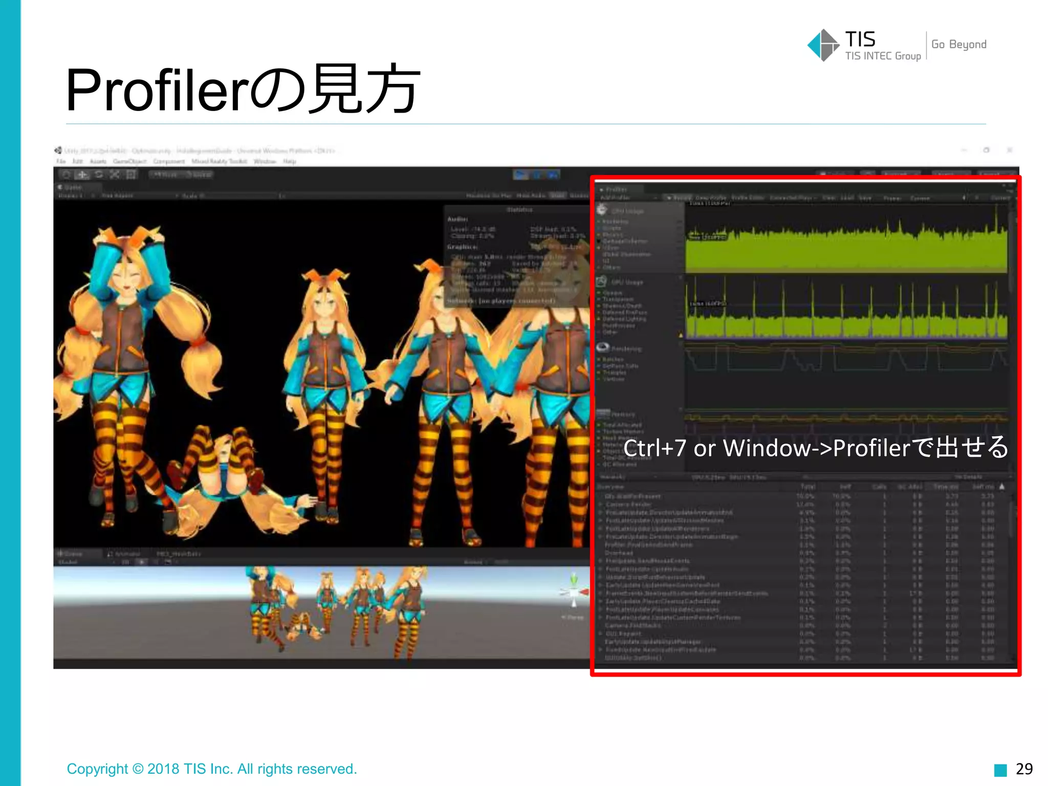This screenshot has height=786, width=1048.
Task: Select the Gfx.WaitForPresent row
Action: click(x=803, y=496)
